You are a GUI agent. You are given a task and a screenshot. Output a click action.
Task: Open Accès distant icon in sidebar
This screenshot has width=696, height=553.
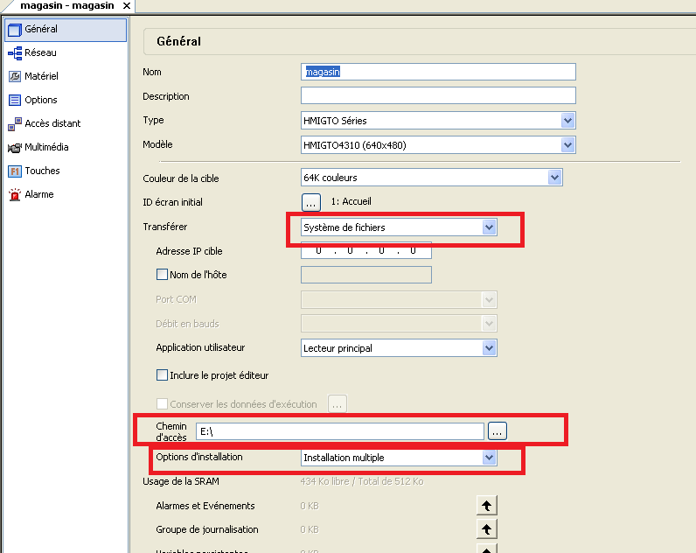14,124
